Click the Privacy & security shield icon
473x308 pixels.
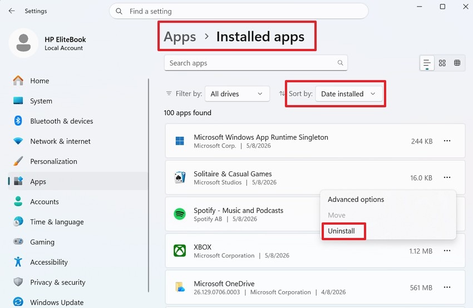point(18,282)
